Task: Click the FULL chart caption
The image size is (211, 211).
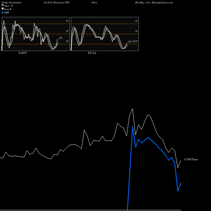Action: (x=92, y=53)
